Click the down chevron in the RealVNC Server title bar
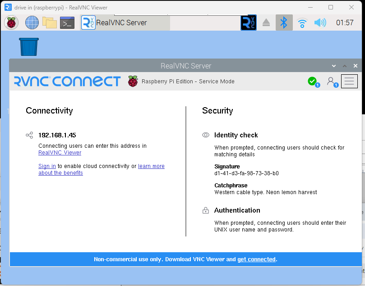Image resolution: width=365 pixels, height=286 pixels. 334,66
